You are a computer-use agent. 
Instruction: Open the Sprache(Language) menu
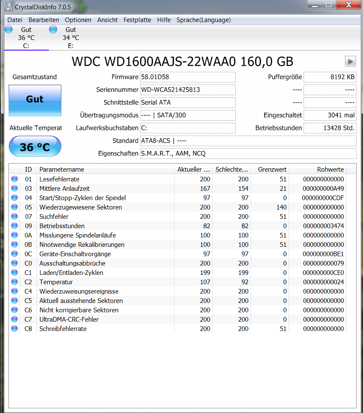pos(203,20)
